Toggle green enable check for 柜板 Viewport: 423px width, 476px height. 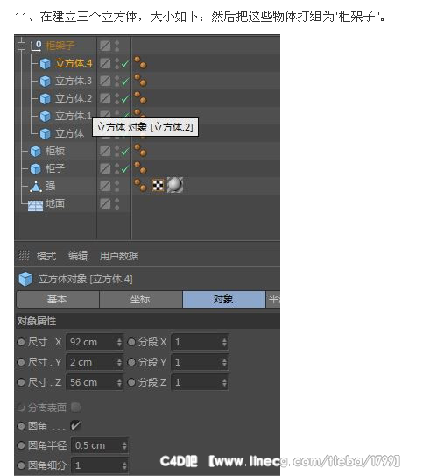[125, 152]
